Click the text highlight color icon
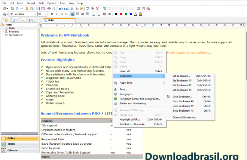Image resolution: width=247 pixels, height=160 pixels. coord(141,14)
